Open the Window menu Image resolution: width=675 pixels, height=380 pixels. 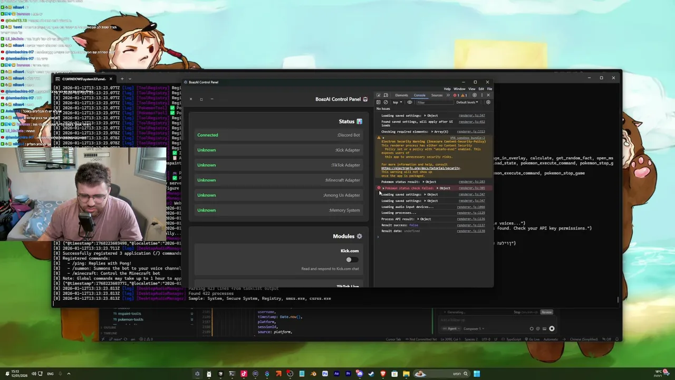[459, 89]
